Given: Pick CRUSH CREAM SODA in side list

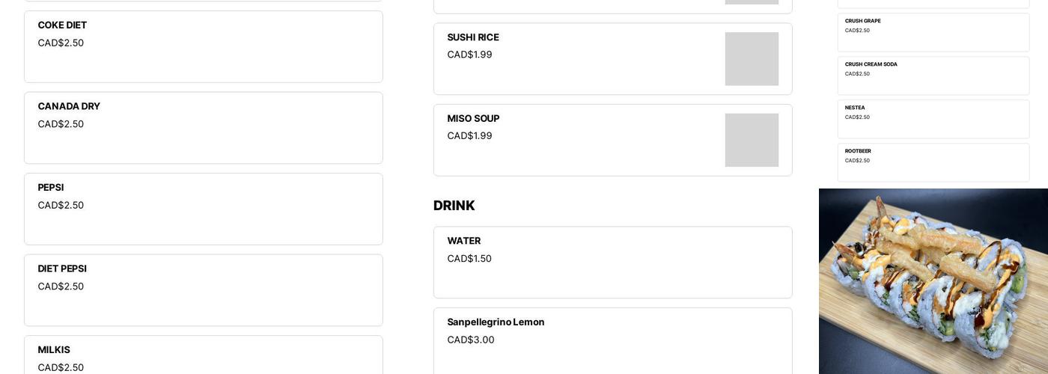Looking at the screenshot, I should pos(933,76).
